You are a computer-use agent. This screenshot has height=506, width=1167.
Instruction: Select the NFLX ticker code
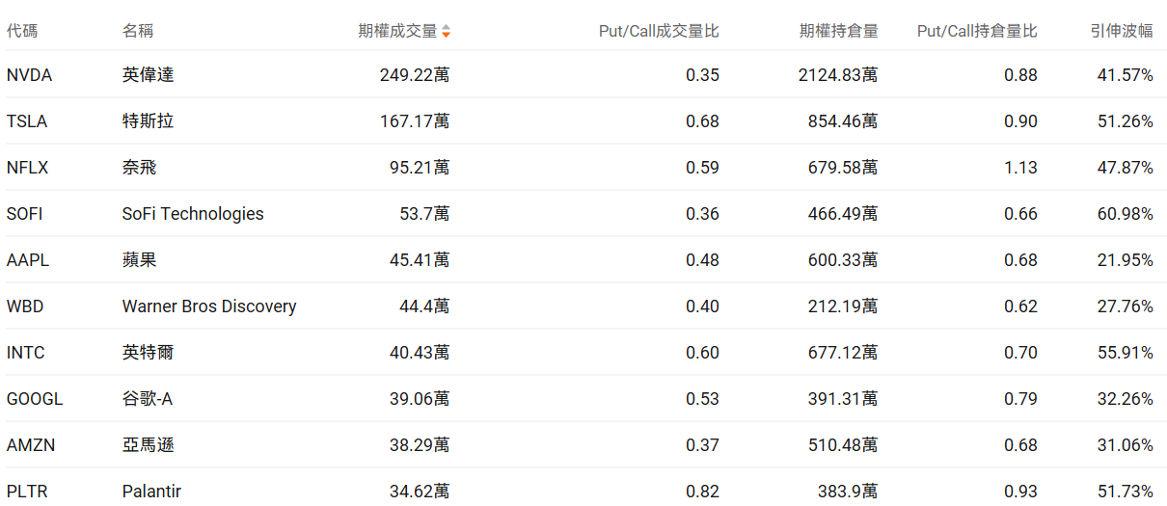coord(27,168)
